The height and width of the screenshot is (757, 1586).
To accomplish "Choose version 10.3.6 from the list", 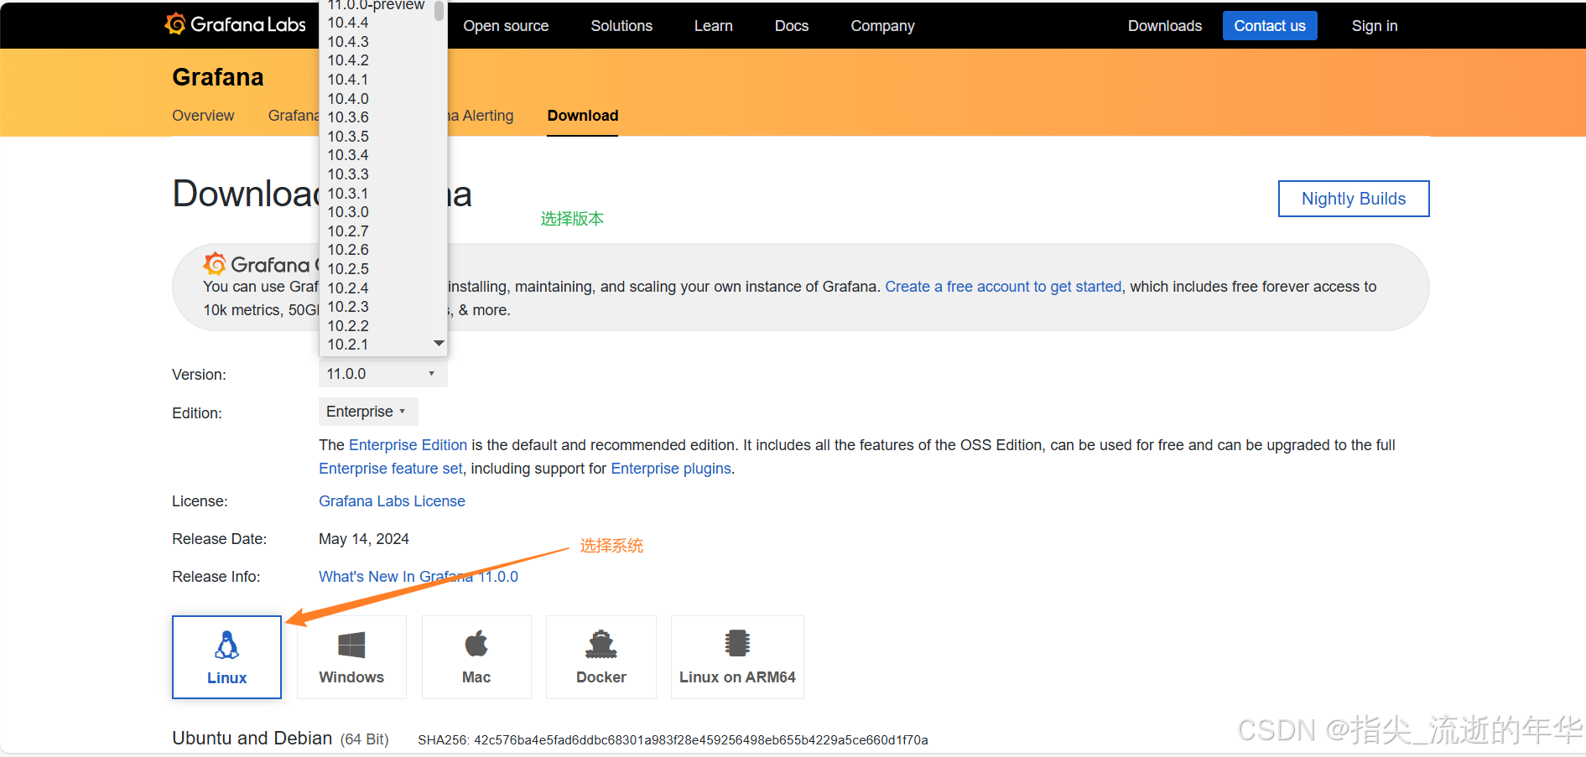I will pyautogui.click(x=347, y=117).
